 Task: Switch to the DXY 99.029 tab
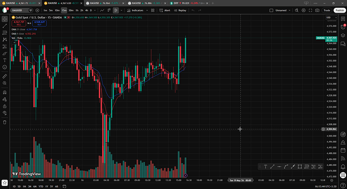189,4
